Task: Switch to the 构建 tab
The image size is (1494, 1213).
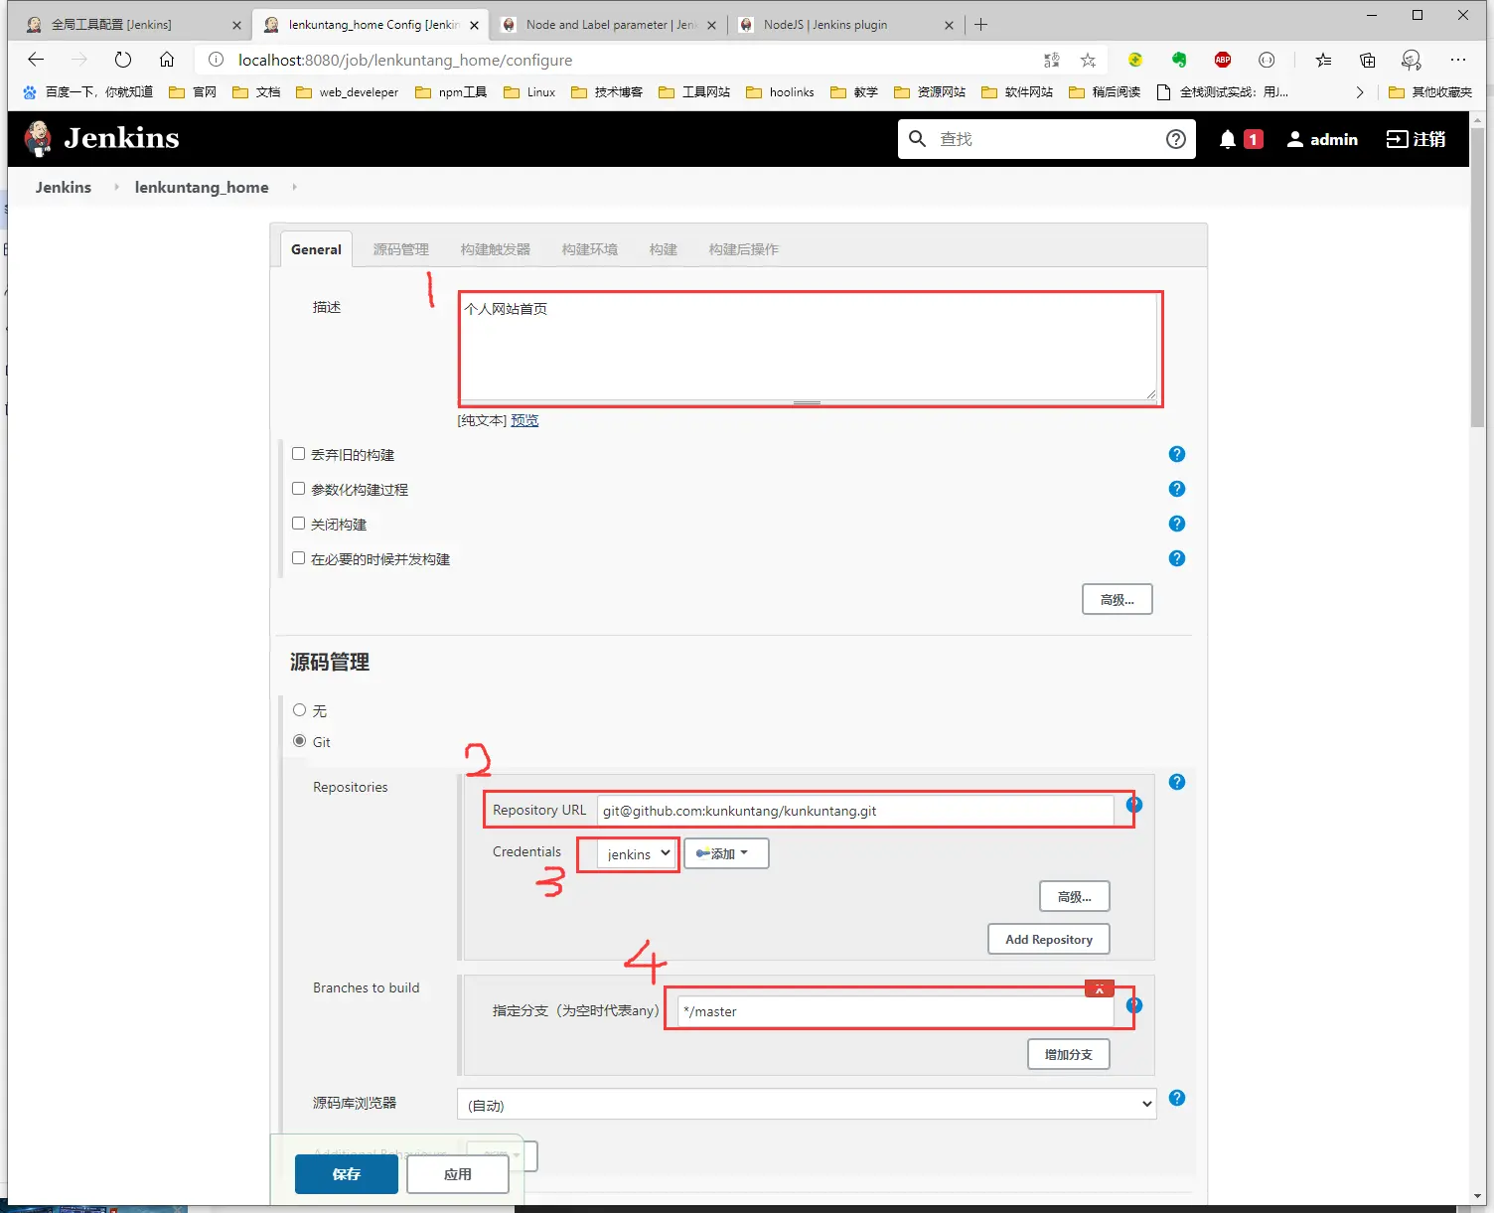Action: click(664, 249)
